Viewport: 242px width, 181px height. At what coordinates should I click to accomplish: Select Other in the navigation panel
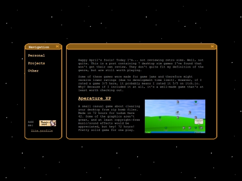pos(33,71)
